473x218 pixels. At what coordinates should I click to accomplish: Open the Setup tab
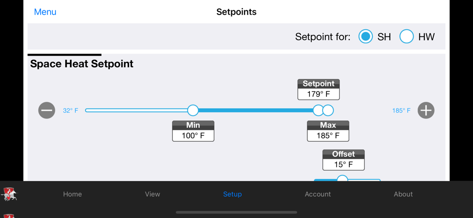(x=232, y=194)
